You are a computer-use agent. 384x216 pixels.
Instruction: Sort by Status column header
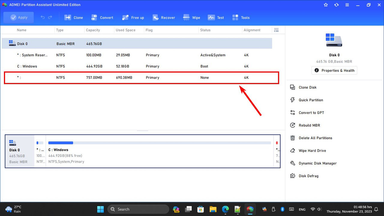pyautogui.click(x=205, y=30)
